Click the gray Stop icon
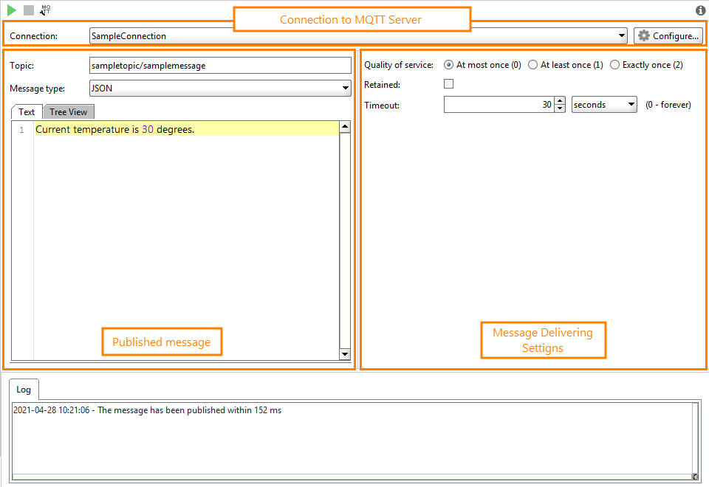This screenshot has width=709, height=487. tap(29, 10)
